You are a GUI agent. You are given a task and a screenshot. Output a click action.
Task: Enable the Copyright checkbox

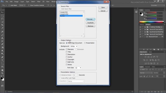(67, 60)
